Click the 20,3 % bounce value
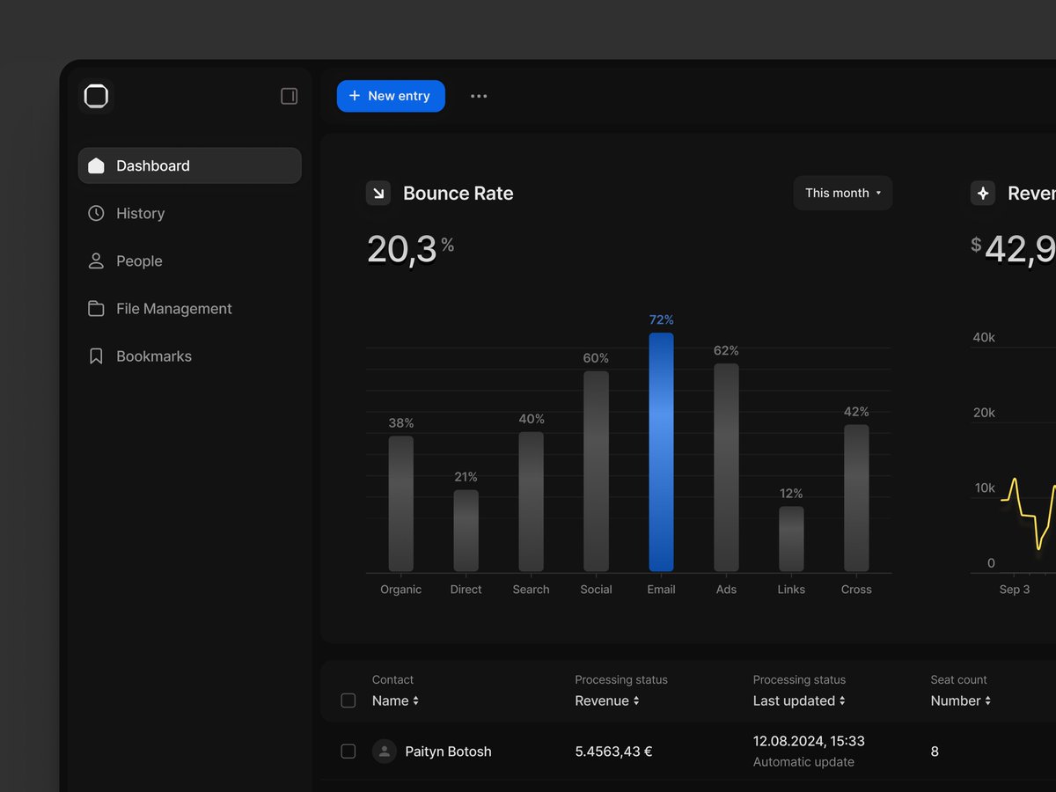Screen dimensions: 1056x792 tap(410, 249)
